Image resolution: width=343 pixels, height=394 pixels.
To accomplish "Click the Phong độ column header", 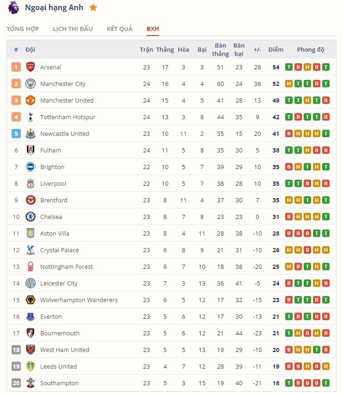I will 311,49.
